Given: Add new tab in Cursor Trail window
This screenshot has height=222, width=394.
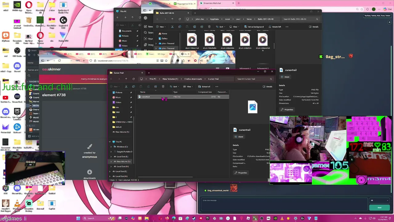Looking at the screenshot, I should [x=149, y=73].
